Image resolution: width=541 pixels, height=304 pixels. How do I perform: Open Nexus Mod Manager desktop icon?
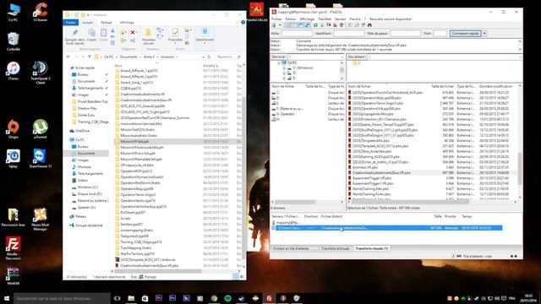tap(40, 220)
